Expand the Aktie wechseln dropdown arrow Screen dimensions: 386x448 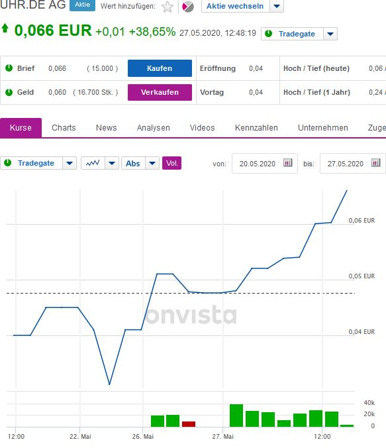coord(277,6)
